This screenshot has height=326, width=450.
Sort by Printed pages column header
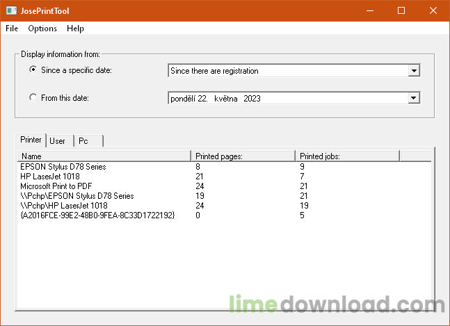[x=243, y=156]
